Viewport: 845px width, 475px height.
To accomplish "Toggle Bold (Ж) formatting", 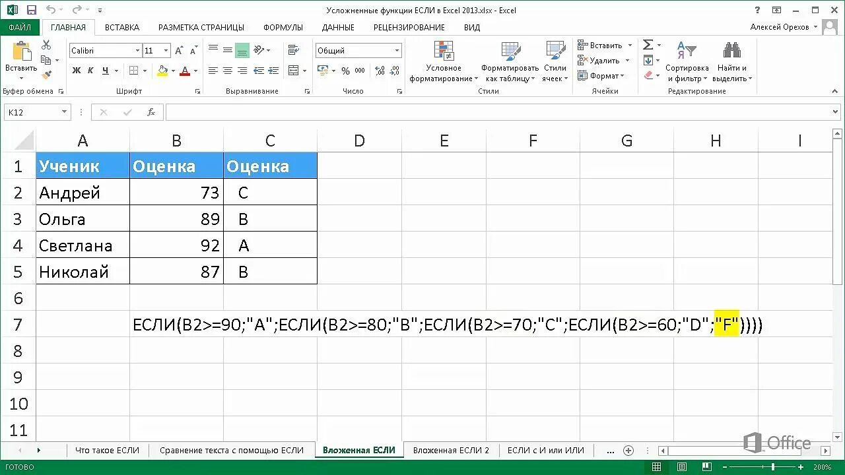I will click(77, 71).
